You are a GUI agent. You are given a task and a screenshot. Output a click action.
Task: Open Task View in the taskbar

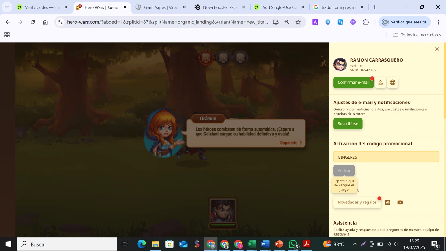(x=125, y=244)
